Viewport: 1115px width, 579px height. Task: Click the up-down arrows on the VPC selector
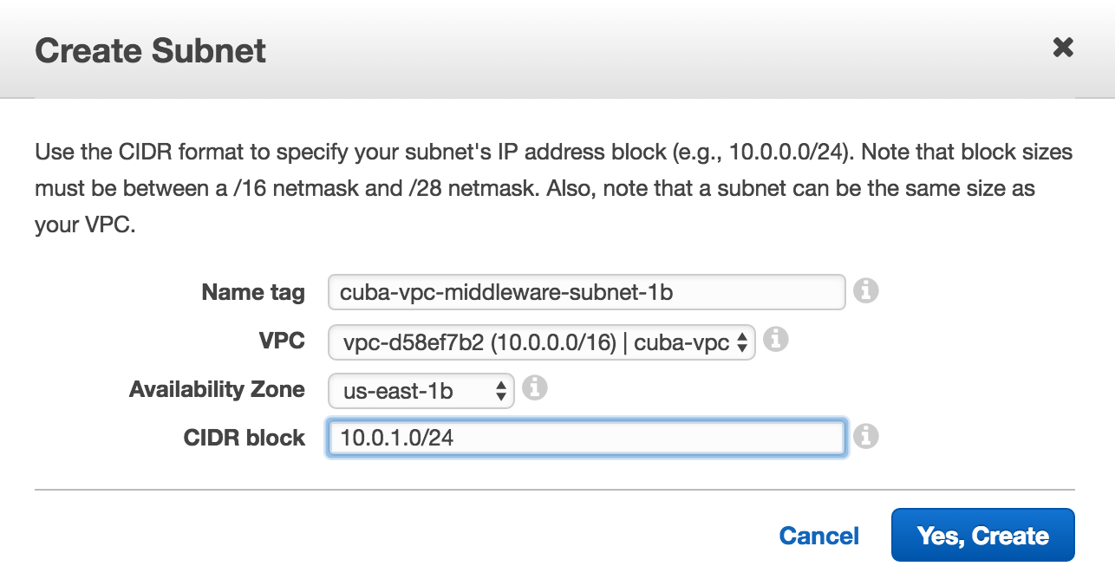[741, 343]
